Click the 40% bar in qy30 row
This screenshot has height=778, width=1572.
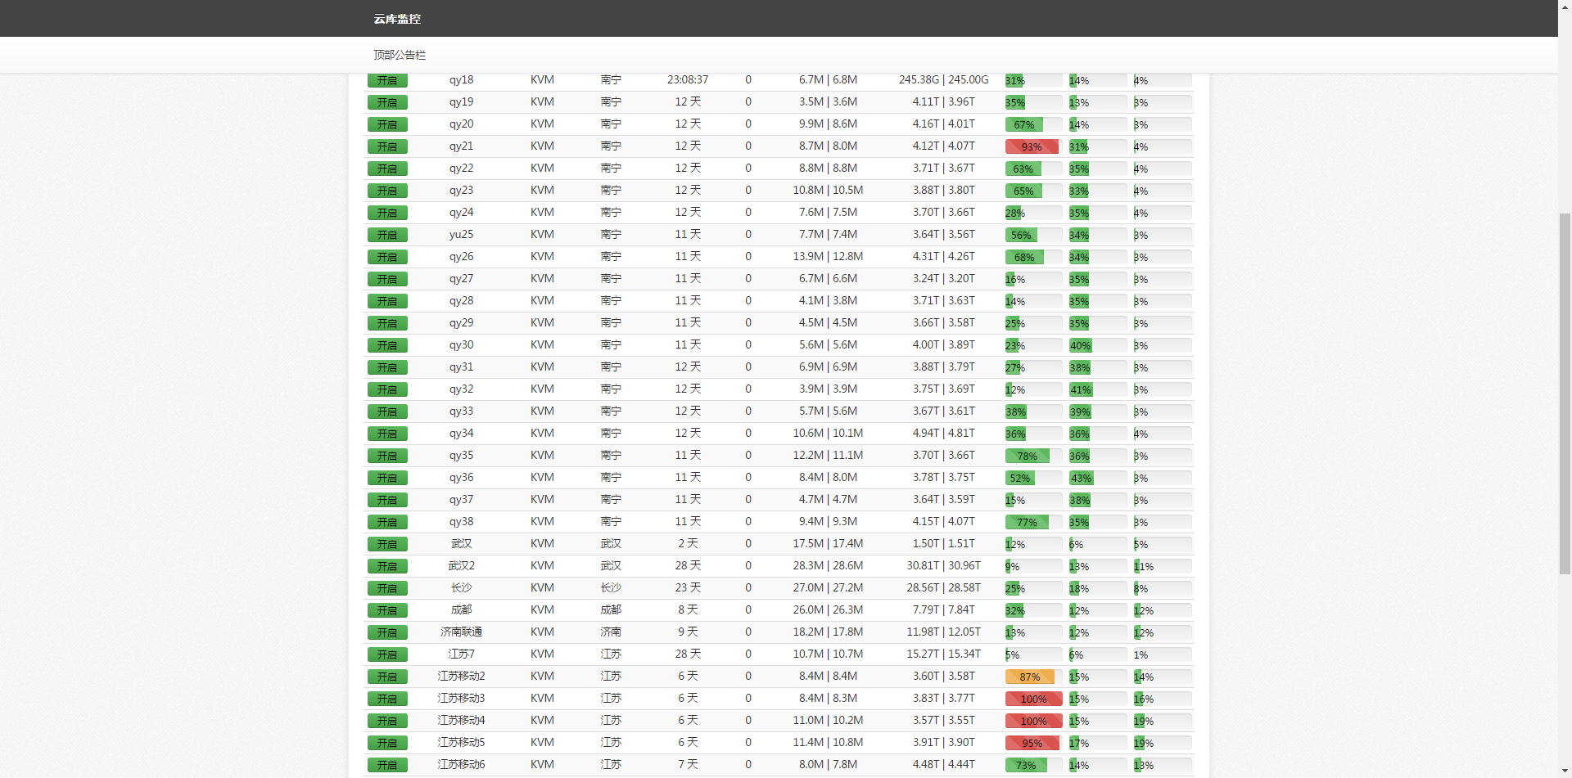(x=1081, y=345)
